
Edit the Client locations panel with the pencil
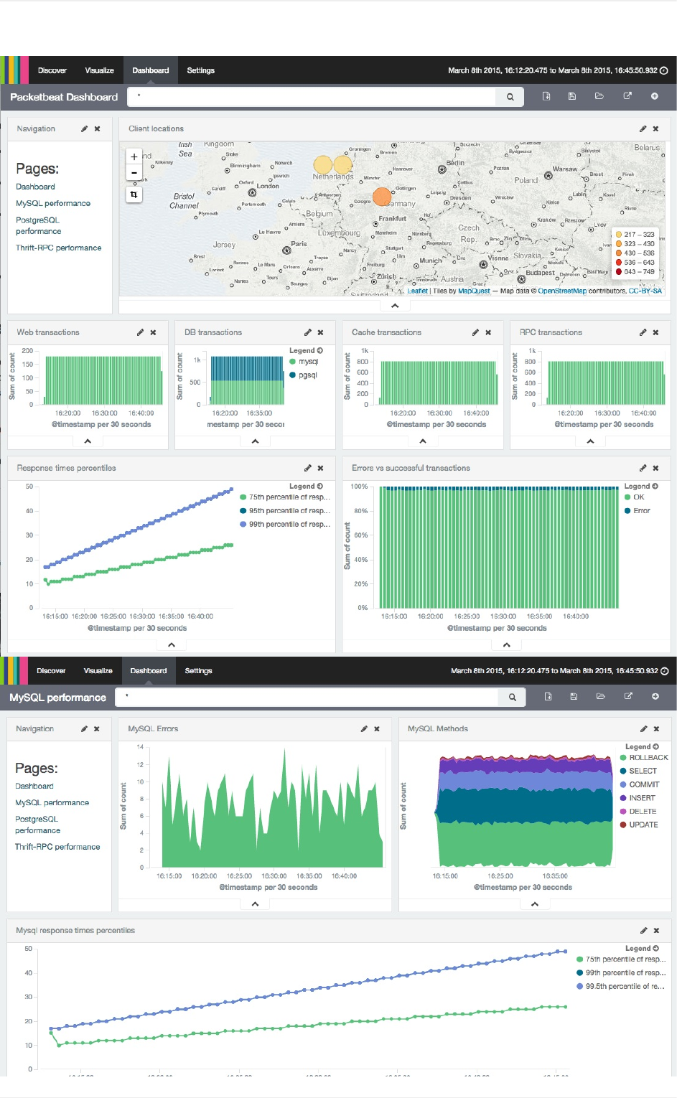click(x=643, y=129)
